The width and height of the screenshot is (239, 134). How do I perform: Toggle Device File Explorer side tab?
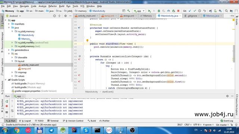(237, 105)
